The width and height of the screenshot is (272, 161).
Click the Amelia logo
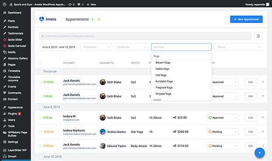(48, 19)
